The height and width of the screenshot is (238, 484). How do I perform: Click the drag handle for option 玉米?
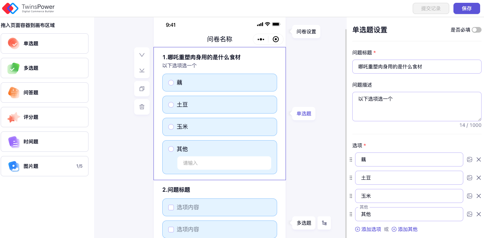(351, 196)
